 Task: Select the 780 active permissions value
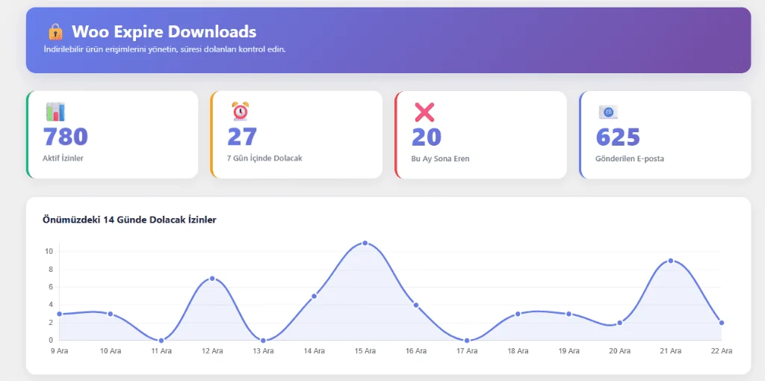[66, 137]
